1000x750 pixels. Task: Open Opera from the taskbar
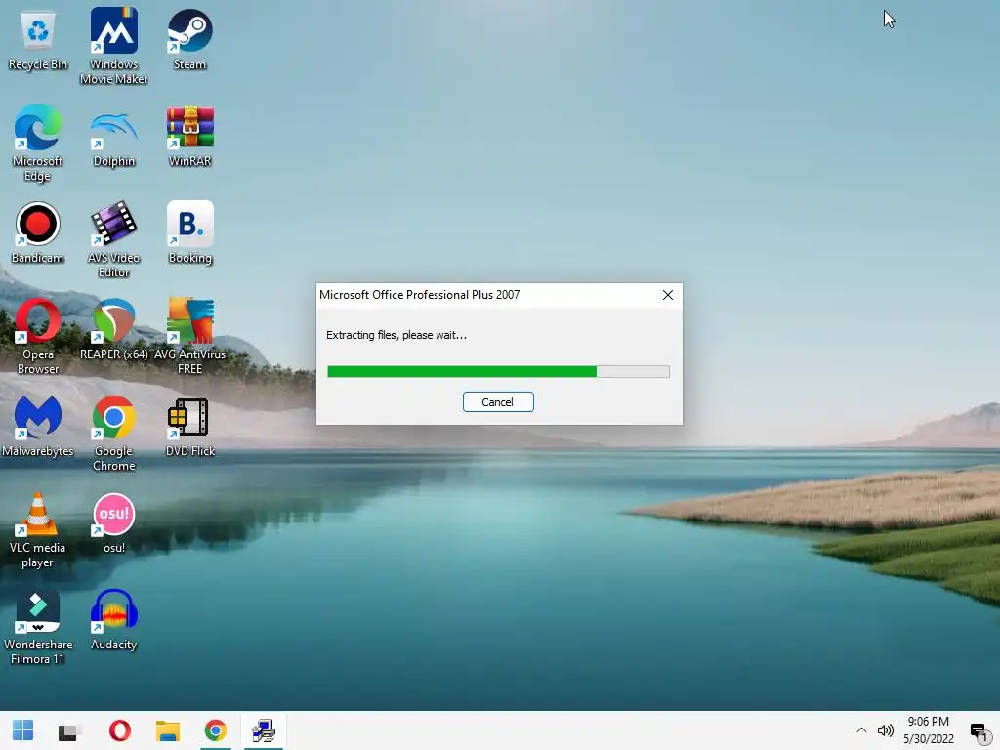click(x=120, y=730)
